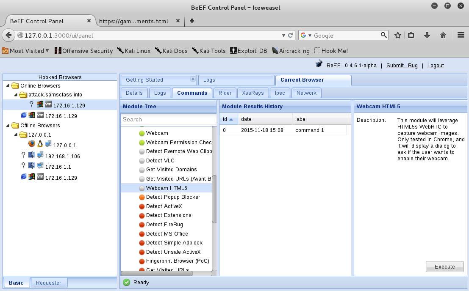
Task: Bookmark this page with star icon
Action: point(397,35)
